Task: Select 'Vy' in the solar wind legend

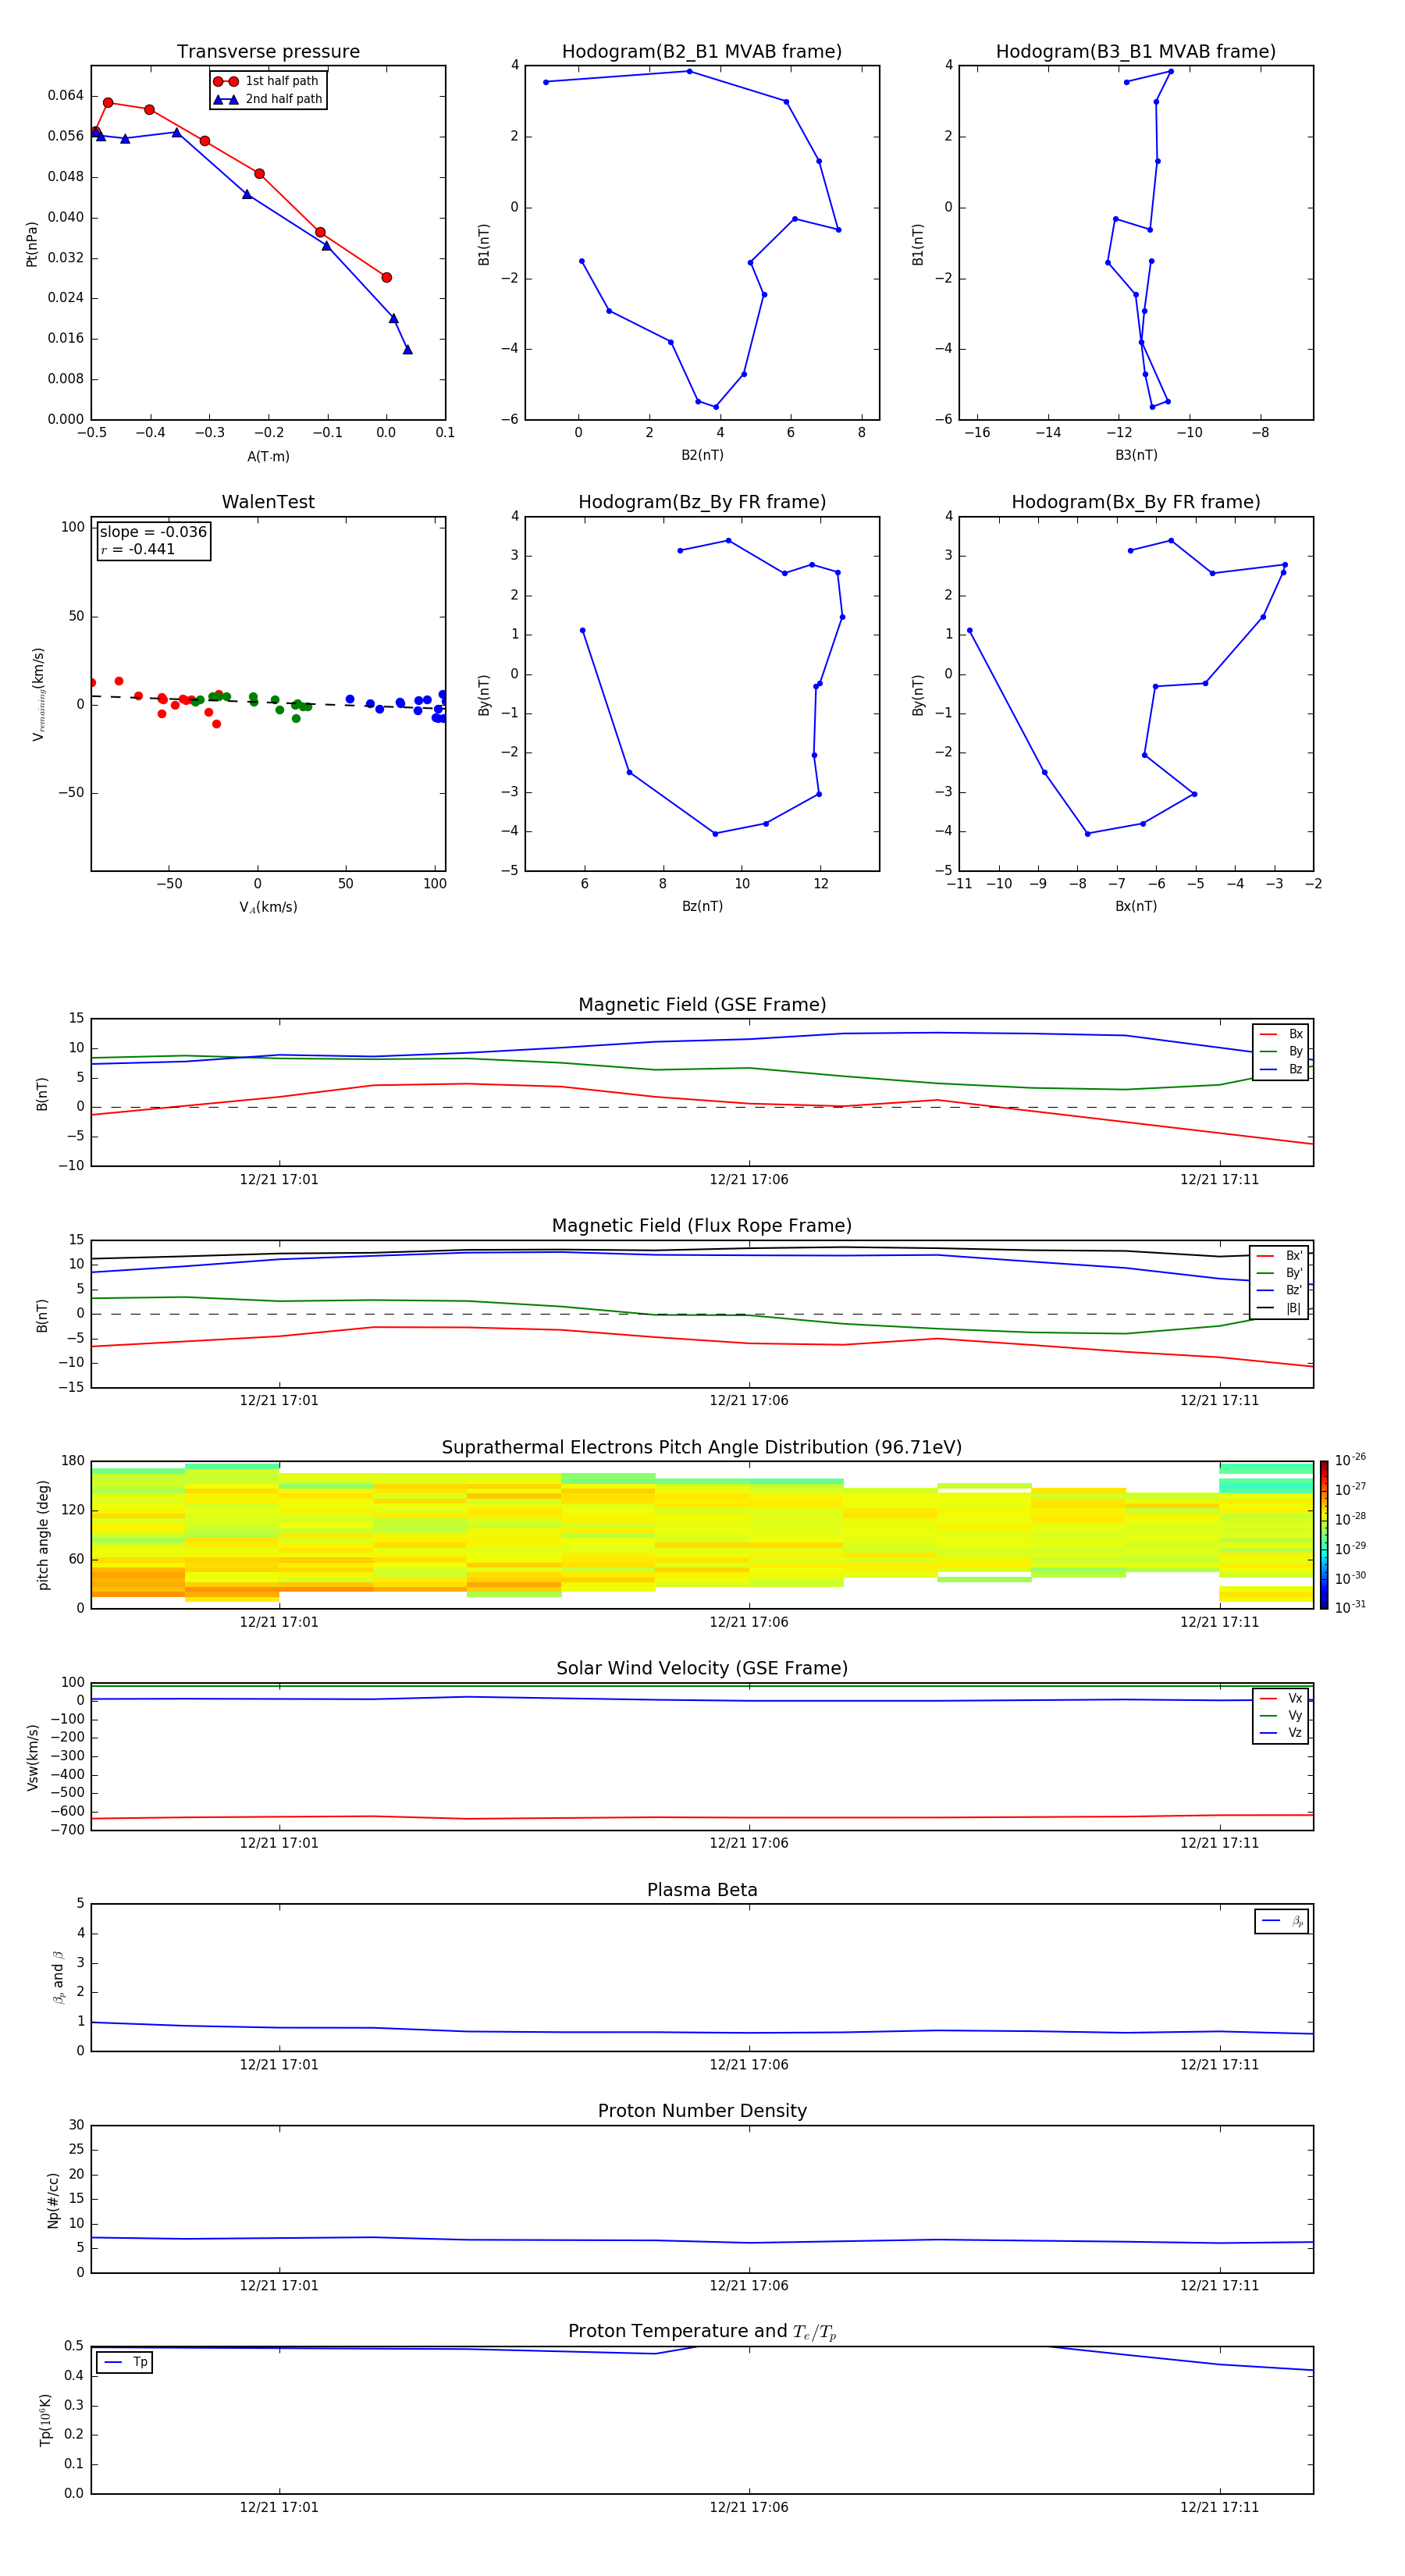Action: [x=1282, y=1715]
